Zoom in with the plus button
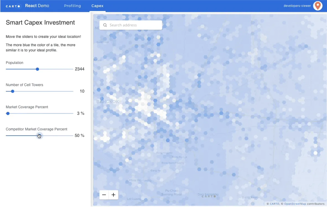327x207 pixels. click(113, 195)
